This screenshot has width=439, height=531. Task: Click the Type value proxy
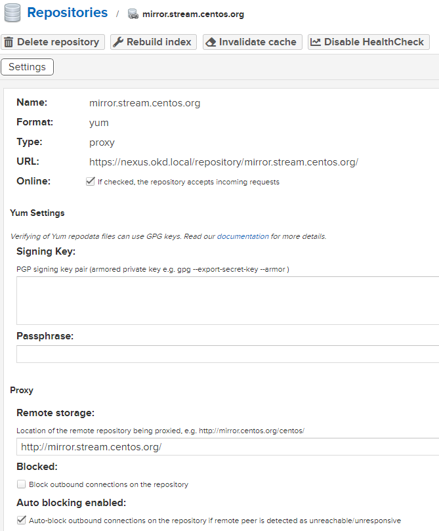[x=102, y=142]
